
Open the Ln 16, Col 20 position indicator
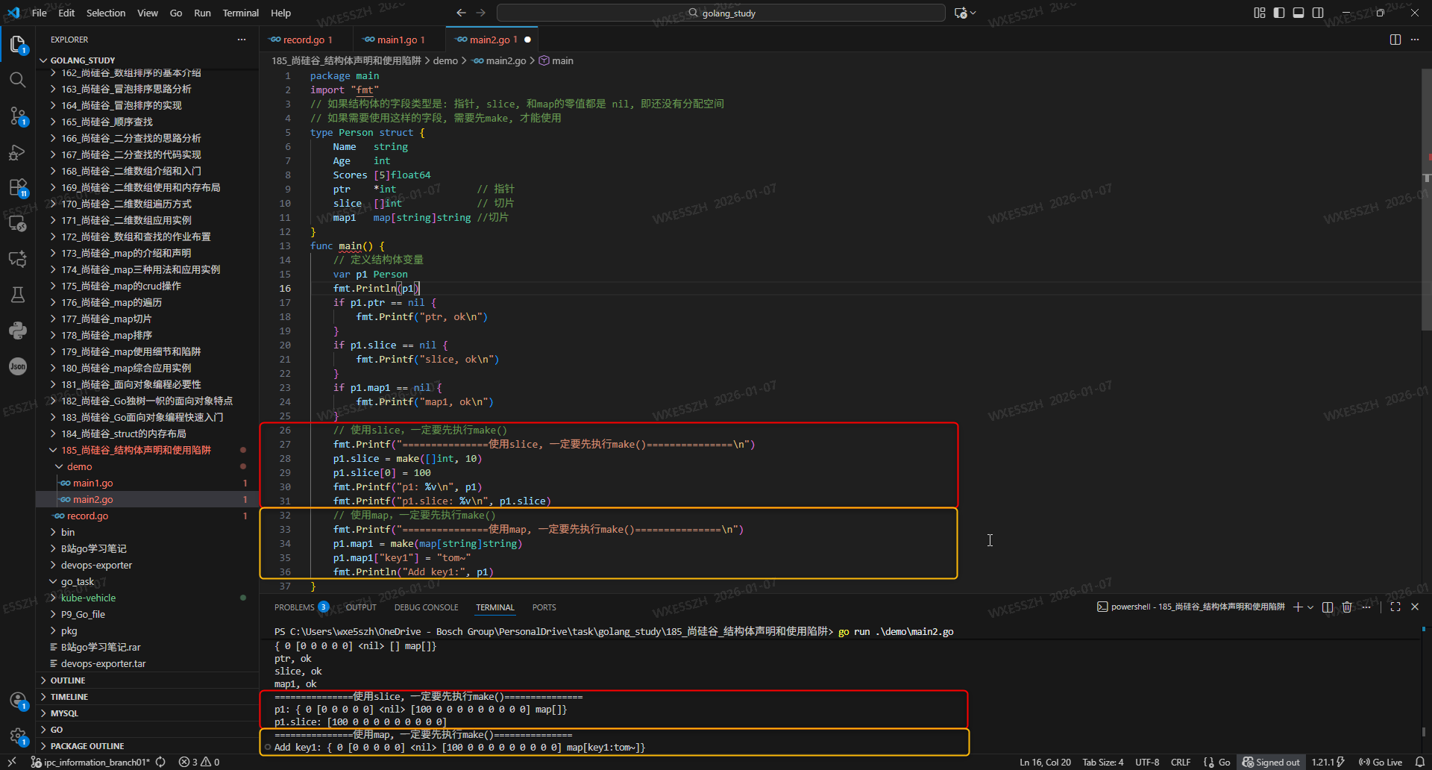coord(1045,762)
